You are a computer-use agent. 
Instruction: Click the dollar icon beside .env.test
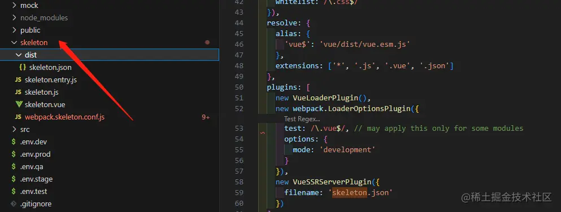click(x=14, y=191)
